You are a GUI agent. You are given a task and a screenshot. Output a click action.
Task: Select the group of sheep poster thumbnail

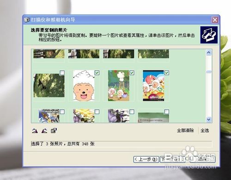tap(153, 86)
